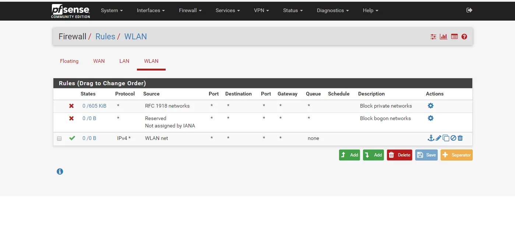Click the 'Gateway' column header
The image size is (515, 238).
coord(288,94)
